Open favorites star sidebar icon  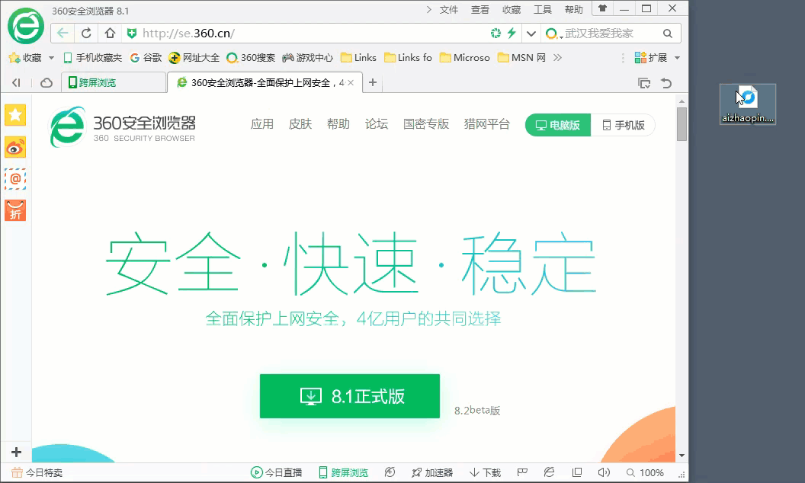(x=15, y=115)
